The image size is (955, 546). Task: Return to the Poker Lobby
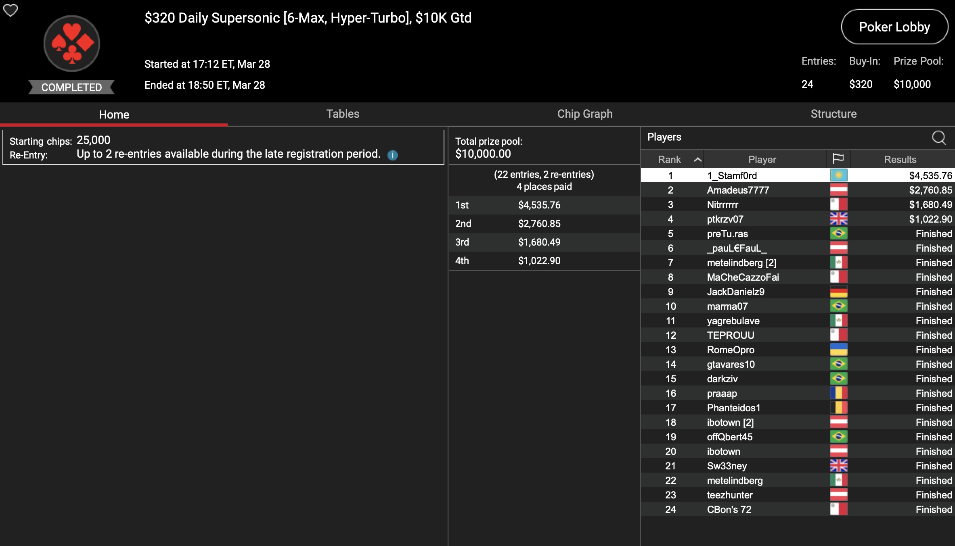click(x=894, y=27)
